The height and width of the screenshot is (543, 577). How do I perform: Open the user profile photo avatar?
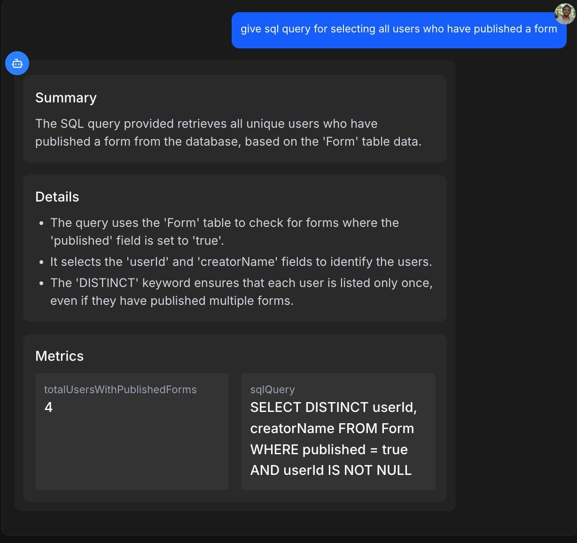(x=564, y=14)
